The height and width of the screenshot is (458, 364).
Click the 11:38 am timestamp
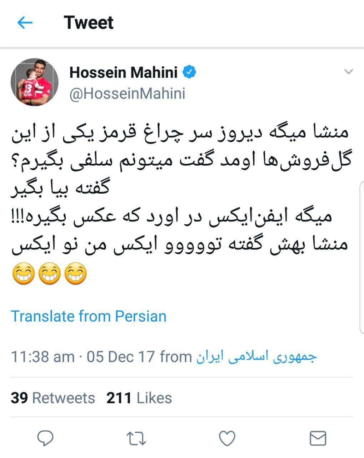[43, 357]
